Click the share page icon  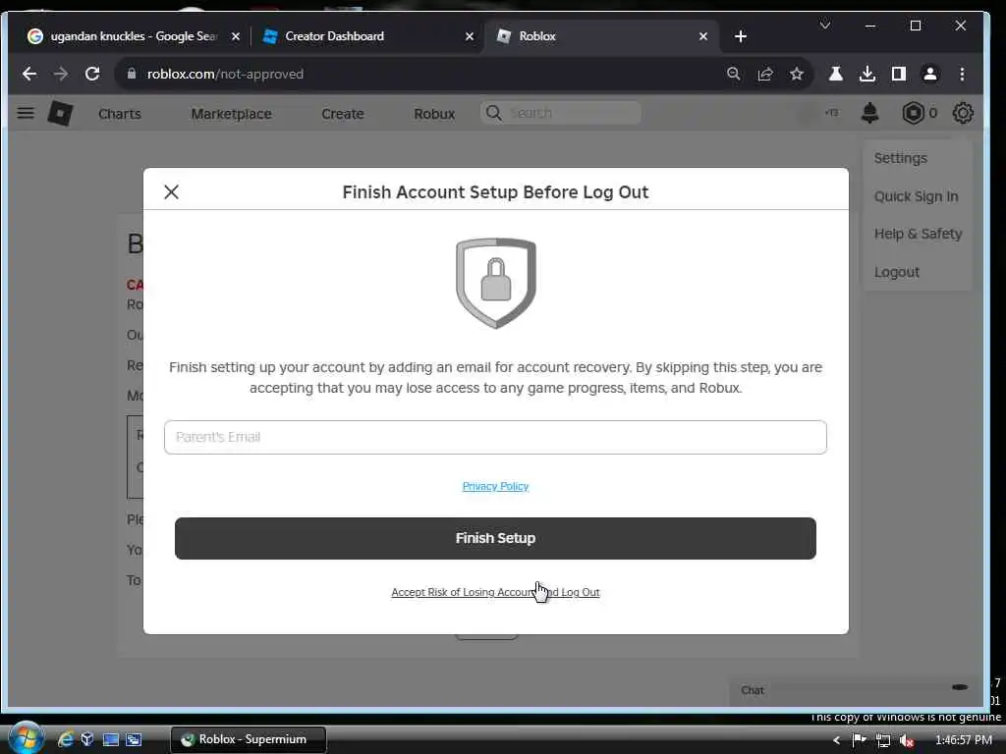[764, 74]
